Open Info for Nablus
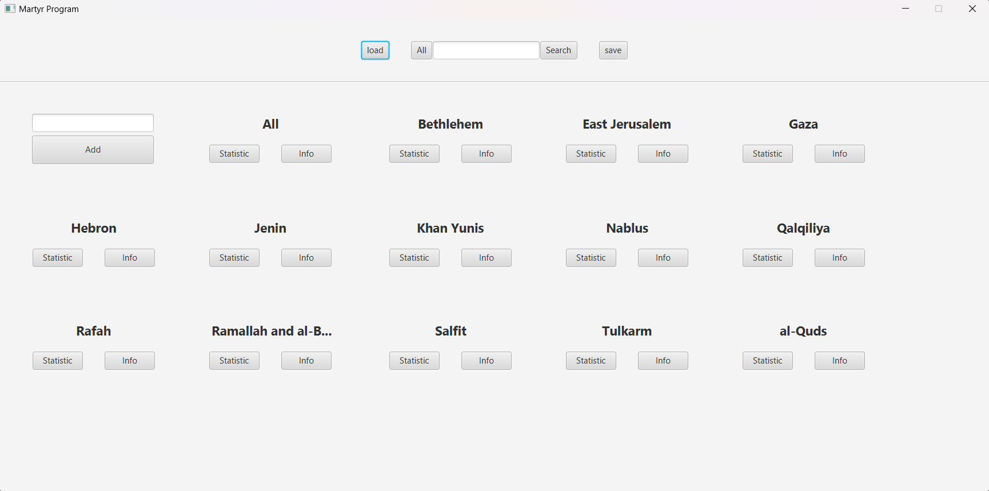Screen dimensions: 989x491 (663, 258)
